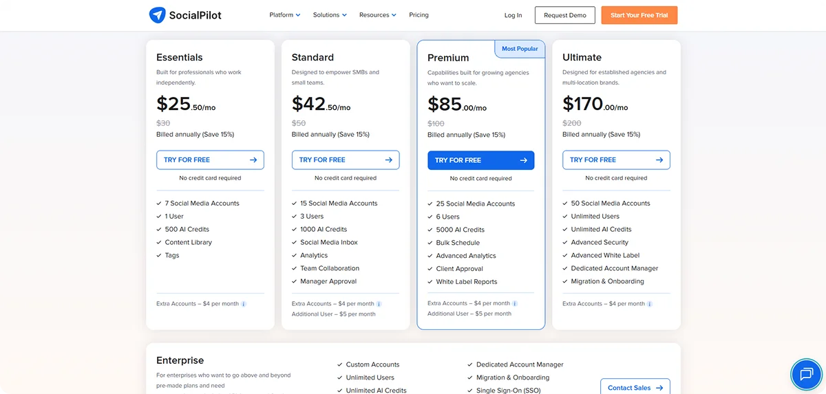The width and height of the screenshot is (826, 394).
Task: Click 'White Label Reports' feature
Action: click(x=467, y=283)
